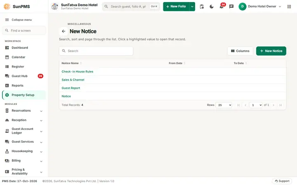The height and width of the screenshot is (185, 297).
Task: Open the Sales & Channel record
Action: click(73, 80)
